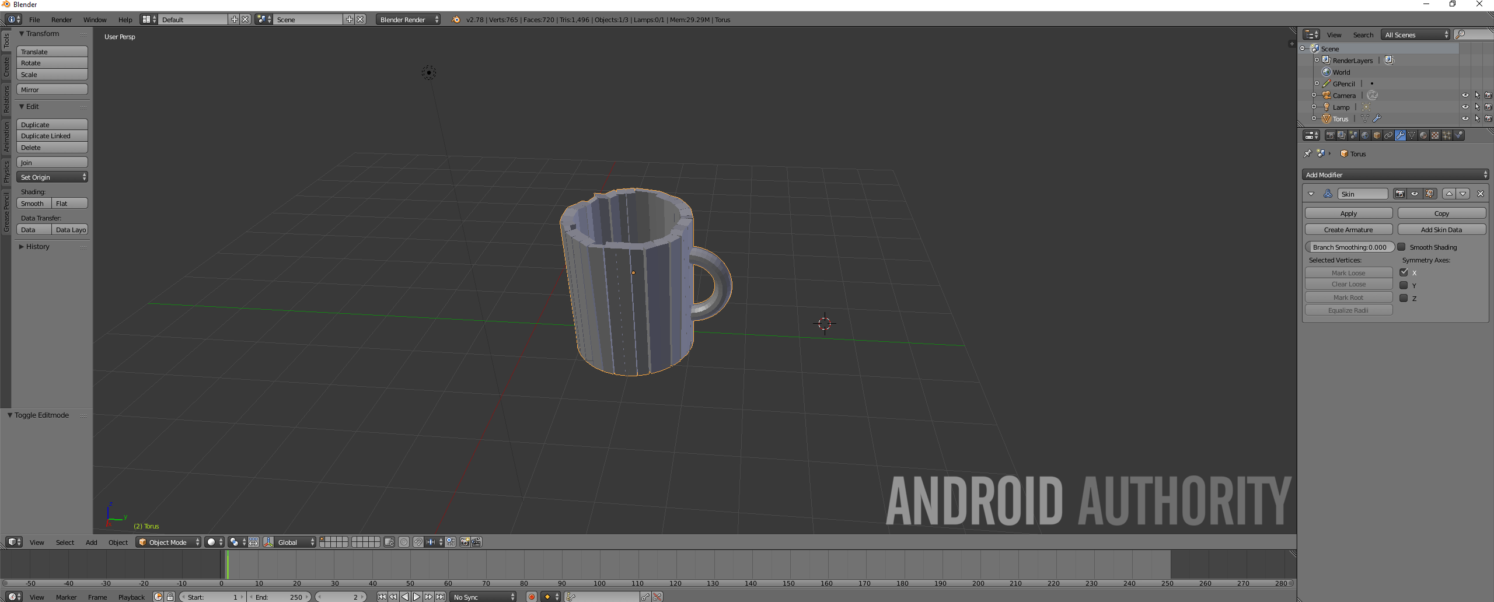Open the Add Modifier dropdown
Screen dimensions: 1494x602
click(x=1395, y=175)
